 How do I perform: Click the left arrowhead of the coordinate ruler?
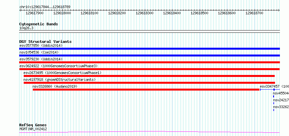[20, 10]
